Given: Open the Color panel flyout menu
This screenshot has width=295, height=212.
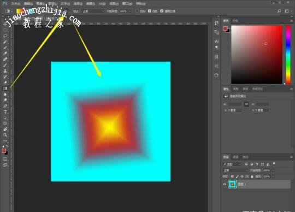Looking at the screenshot, I should tap(291, 21).
